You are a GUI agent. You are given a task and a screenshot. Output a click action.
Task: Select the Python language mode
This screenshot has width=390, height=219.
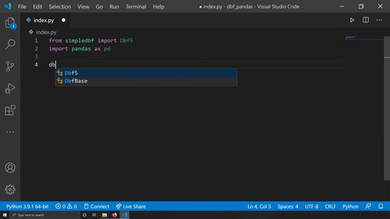[350, 206]
